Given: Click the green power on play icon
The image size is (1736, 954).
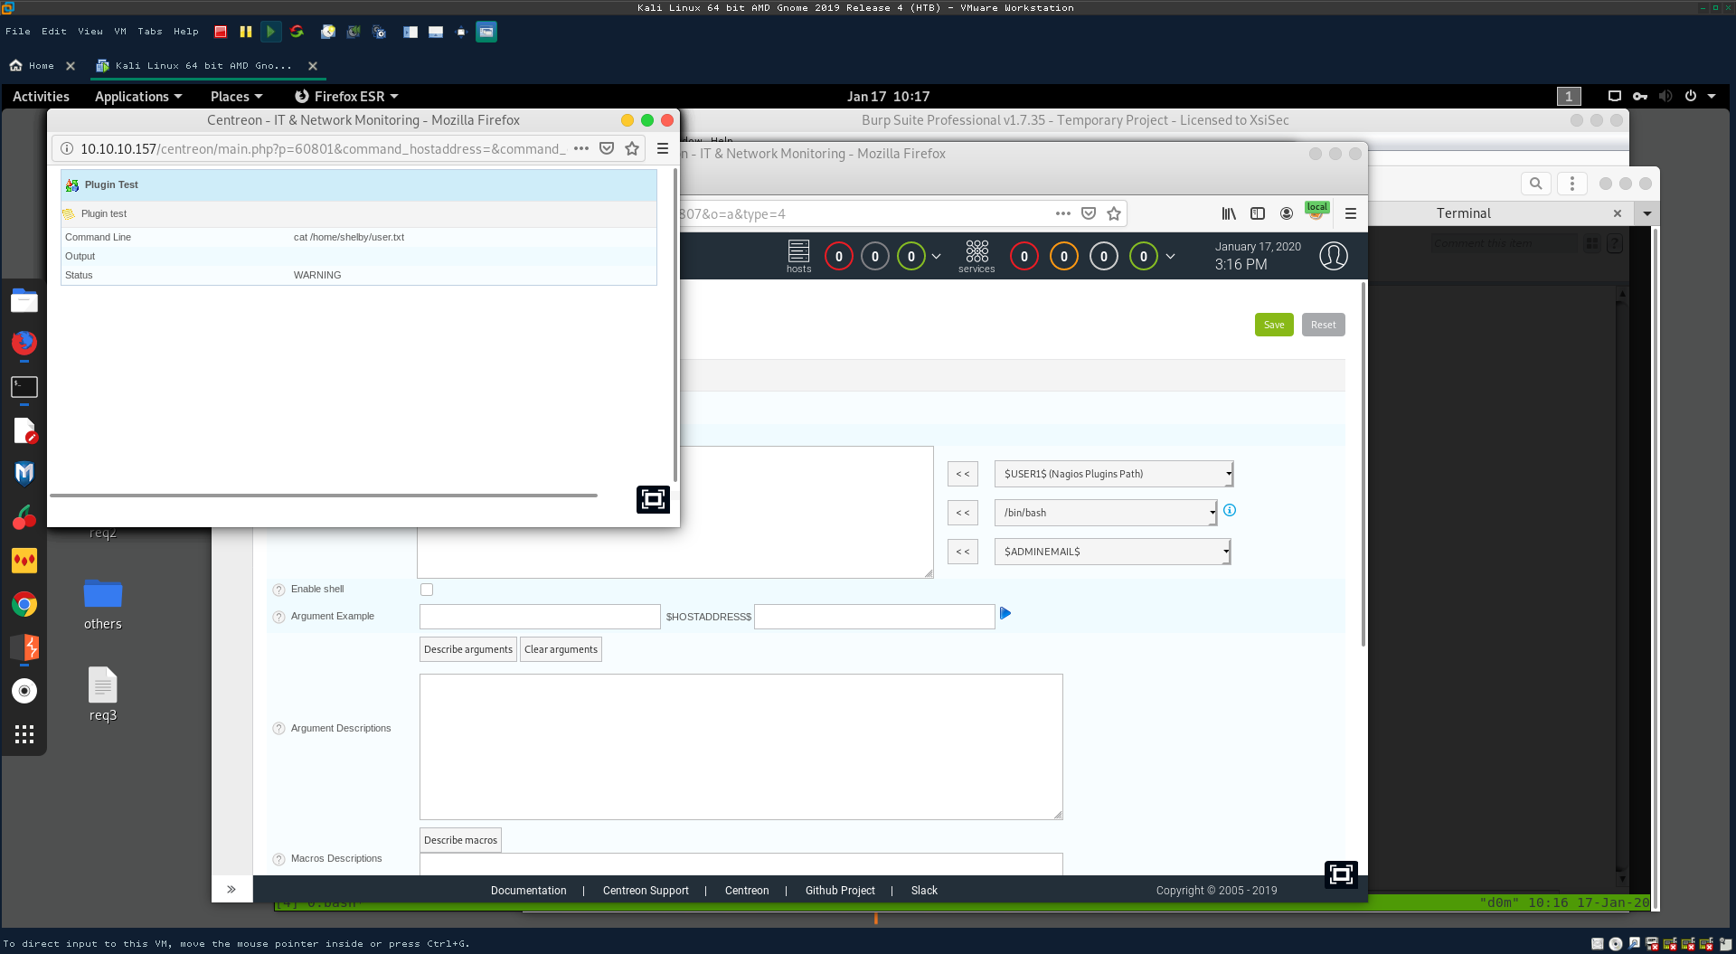Looking at the screenshot, I should tap(270, 32).
